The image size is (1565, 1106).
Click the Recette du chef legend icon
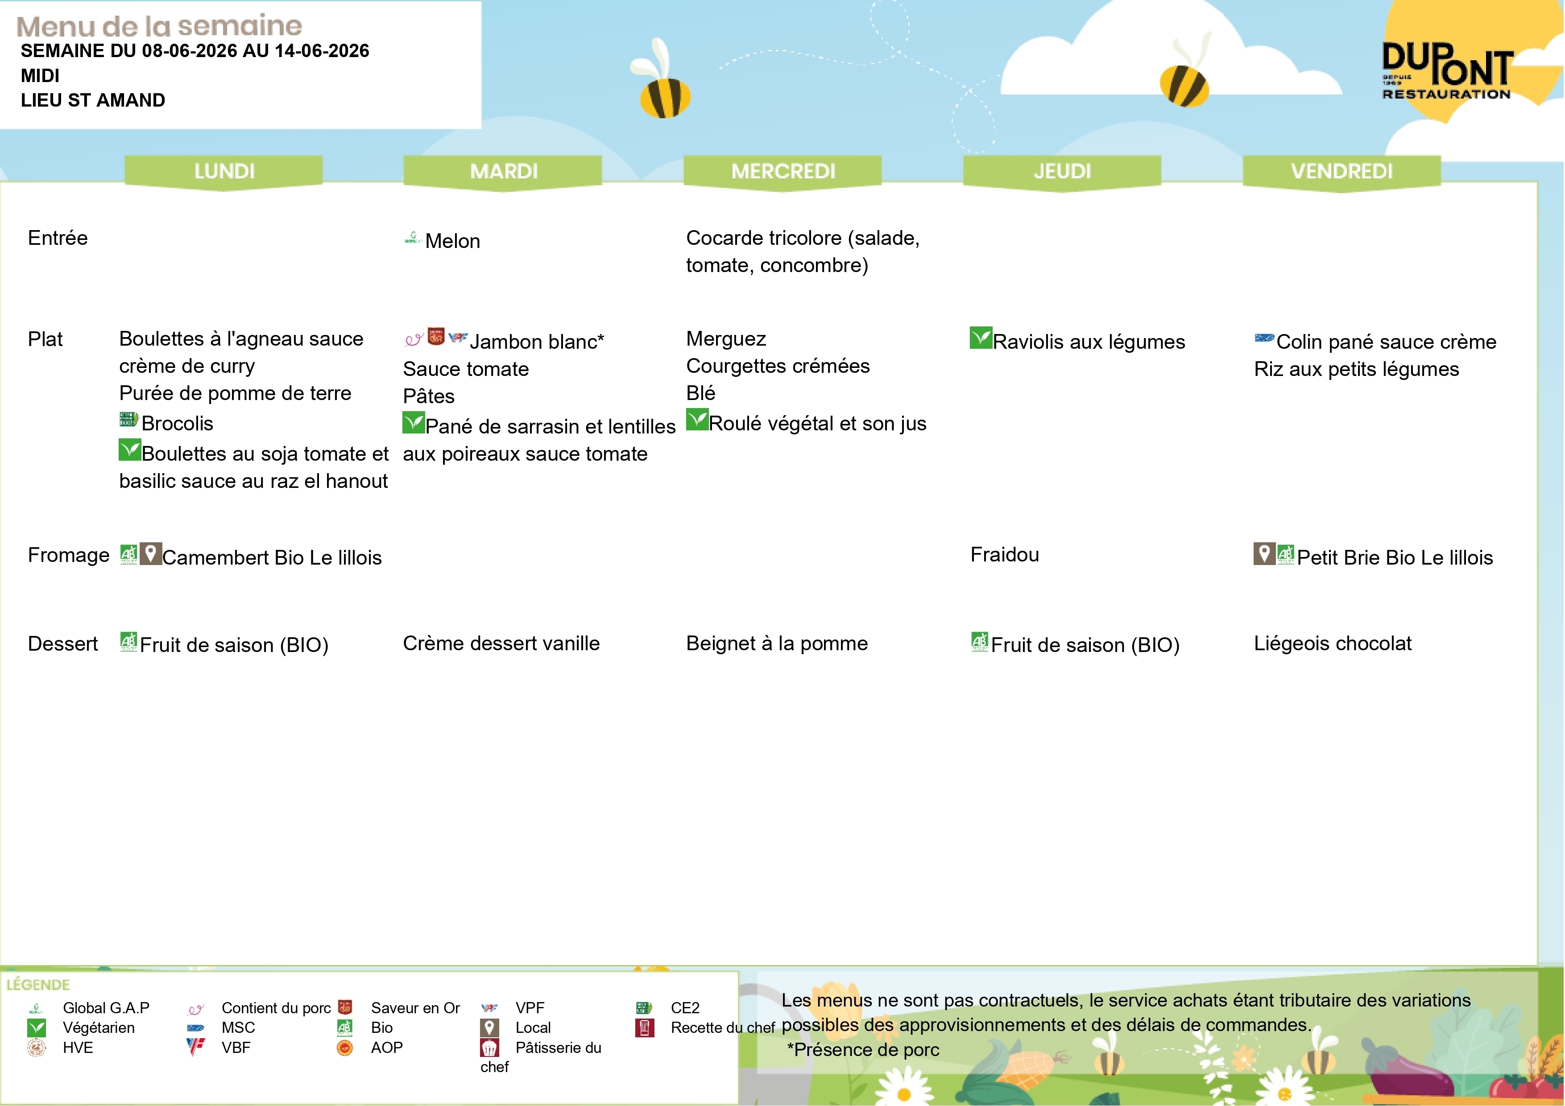point(644,1028)
